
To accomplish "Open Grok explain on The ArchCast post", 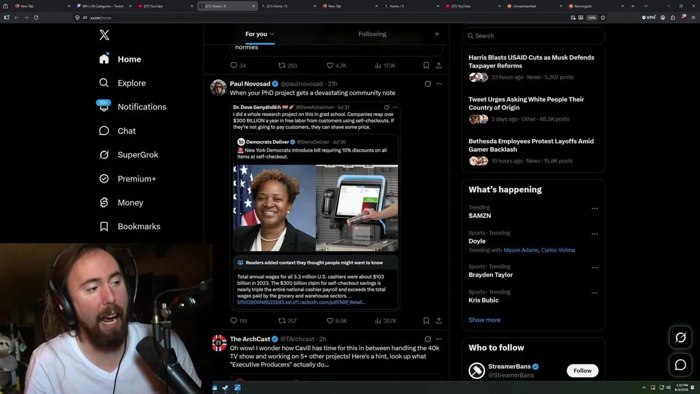I will click(428, 339).
